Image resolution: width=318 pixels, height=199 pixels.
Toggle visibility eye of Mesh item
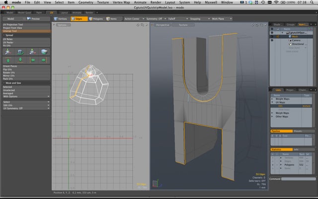[271, 36]
